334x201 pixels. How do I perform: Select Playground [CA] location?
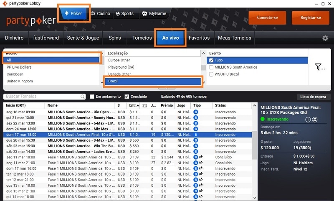click(x=153, y=67)
